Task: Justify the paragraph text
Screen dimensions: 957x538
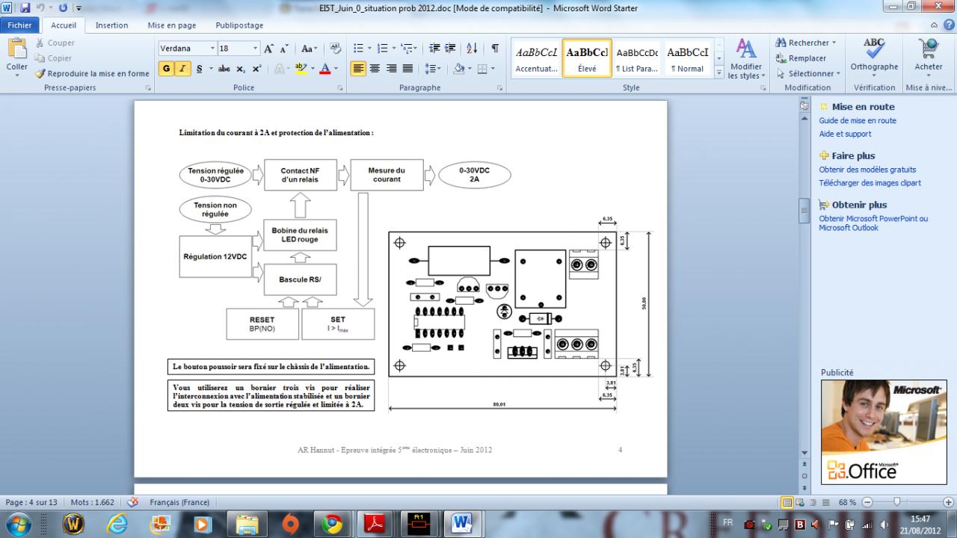Action: [x=407, y=69]
